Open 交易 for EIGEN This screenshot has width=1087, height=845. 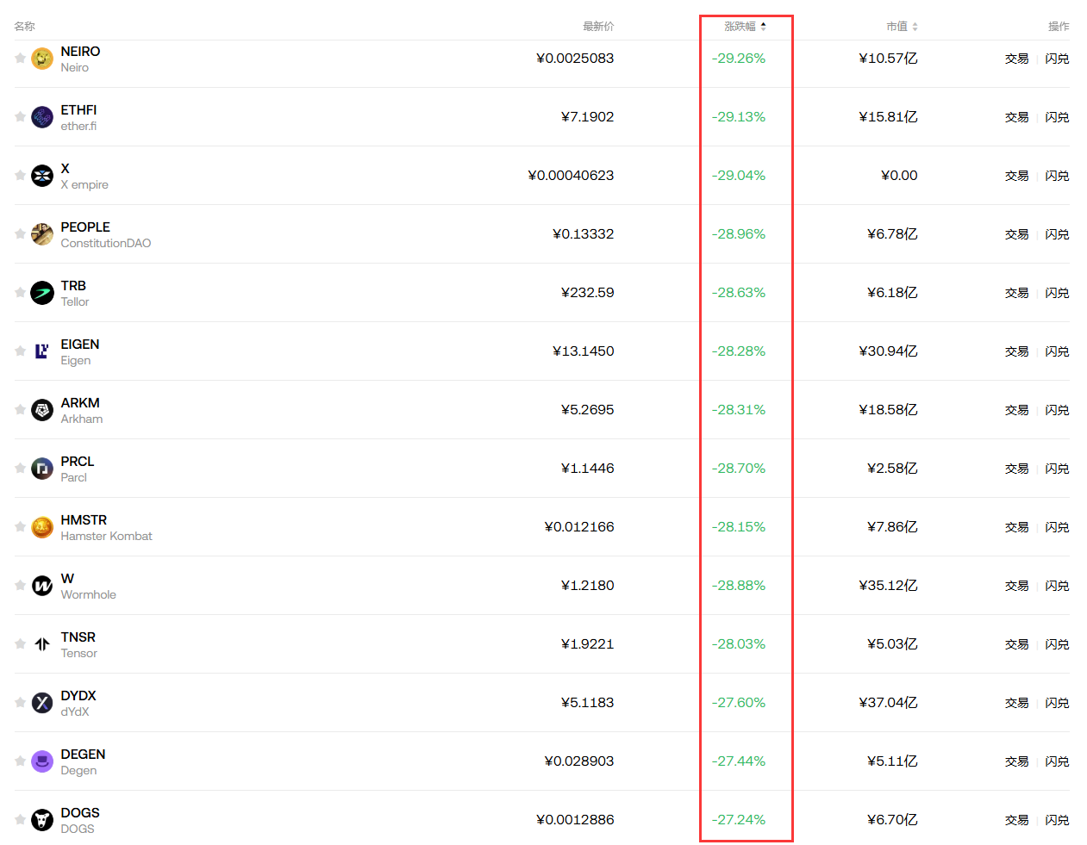pyautogui.click(x=1016, y=351)
